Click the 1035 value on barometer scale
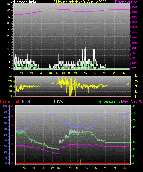The image size is (143, 172). [x=134, y=7]
